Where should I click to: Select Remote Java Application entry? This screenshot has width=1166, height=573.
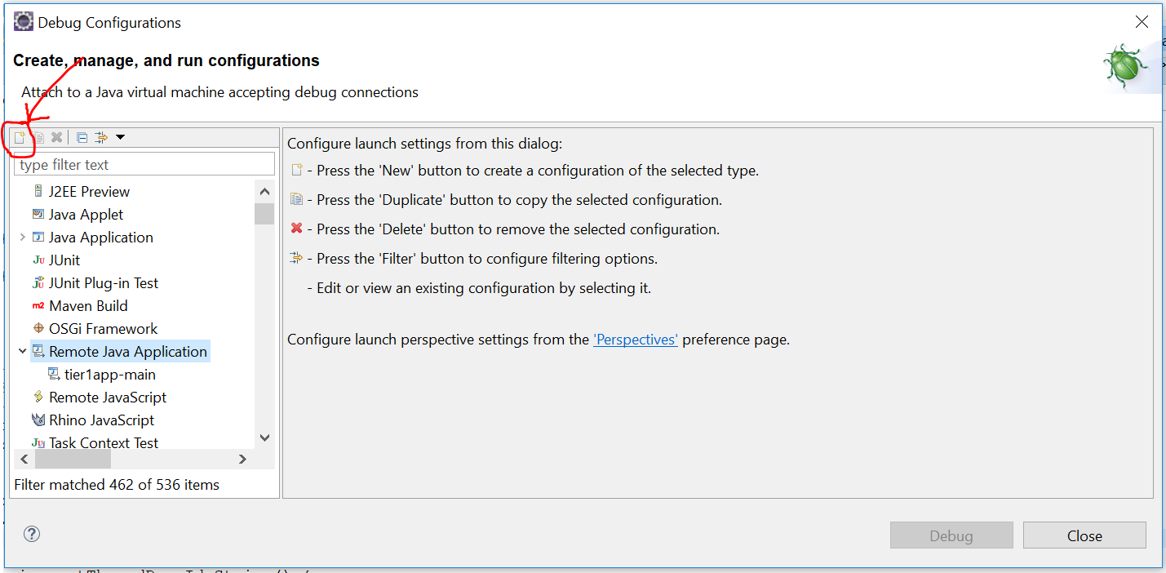(x=128, y=352)
